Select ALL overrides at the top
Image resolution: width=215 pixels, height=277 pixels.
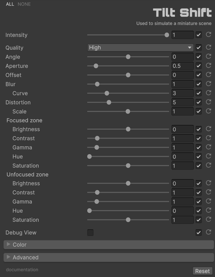10,4
